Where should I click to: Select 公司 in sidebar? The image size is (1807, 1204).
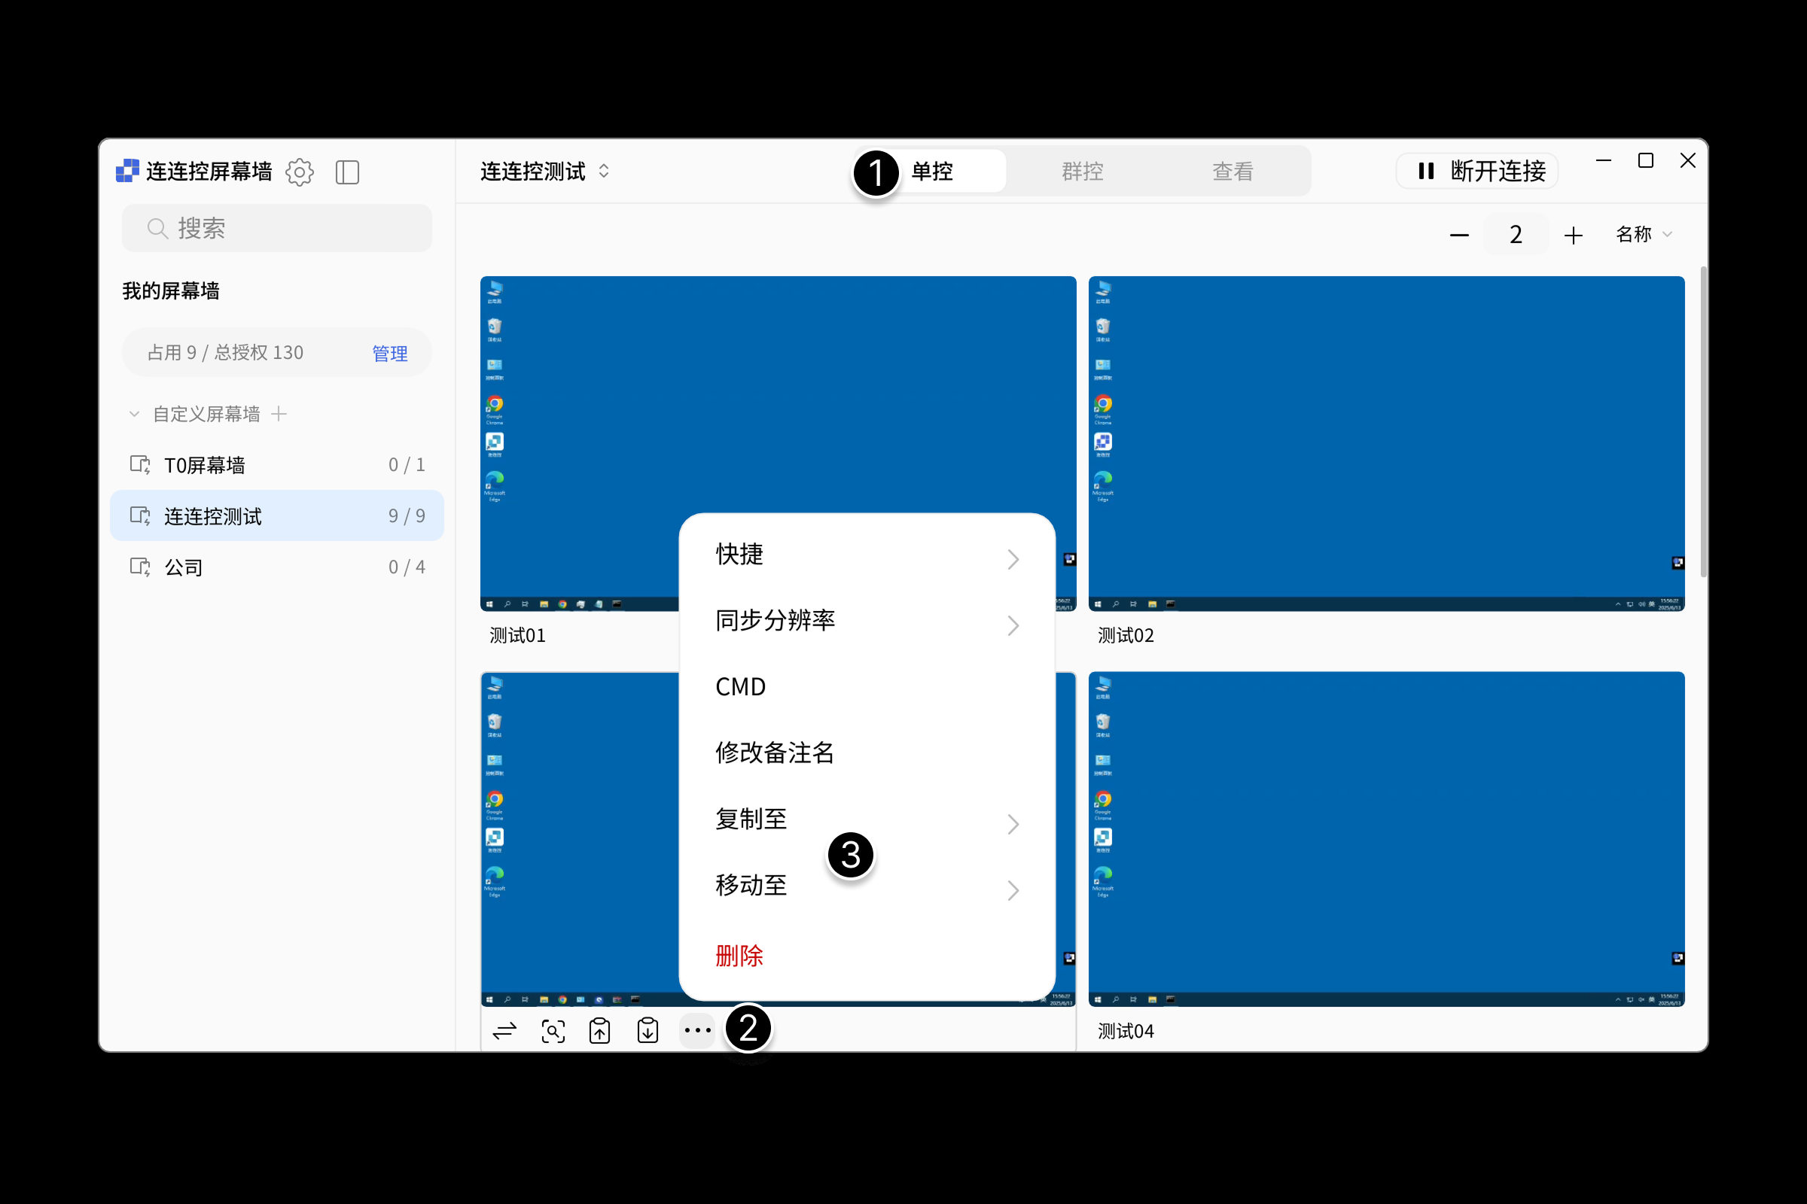pyautogui.click(x=277, y=567)
